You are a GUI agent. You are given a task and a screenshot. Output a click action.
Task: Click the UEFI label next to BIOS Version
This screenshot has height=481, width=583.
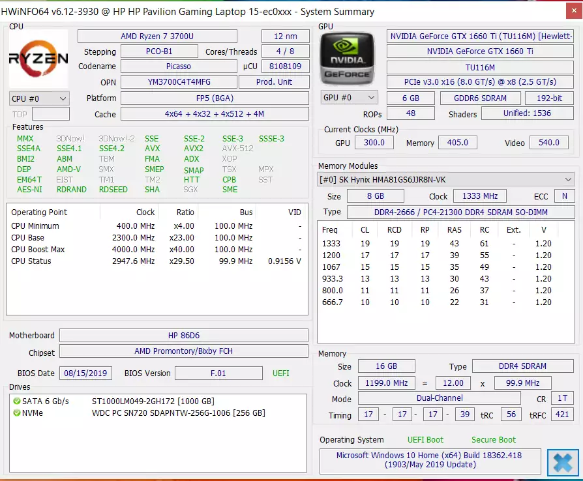(x=280, y=373)
